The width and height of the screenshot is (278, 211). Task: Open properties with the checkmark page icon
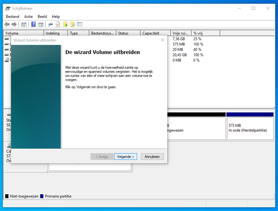pyautogui.click(x=58, y=24)
